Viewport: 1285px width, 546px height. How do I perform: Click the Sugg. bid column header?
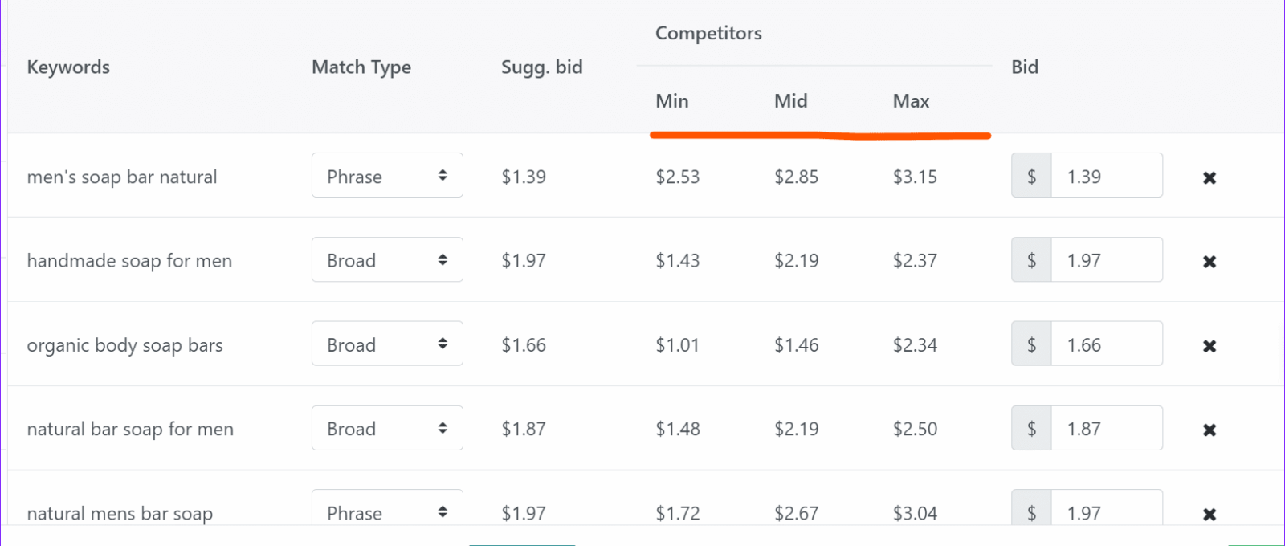542,67
